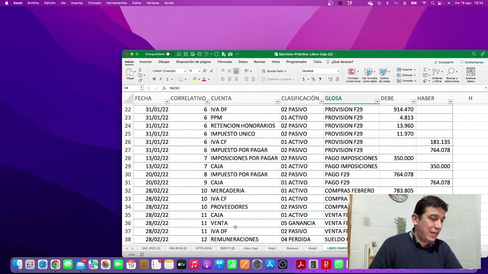
Task: Open the Balance sheet tab
Action: pos(292,248)
